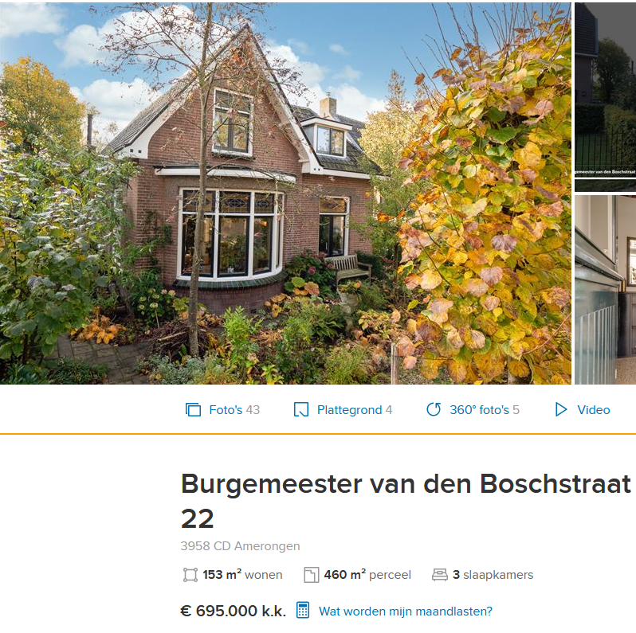Click the plot size perceel icon
This screenshot has height=633, width=636.
click(311, 575)
